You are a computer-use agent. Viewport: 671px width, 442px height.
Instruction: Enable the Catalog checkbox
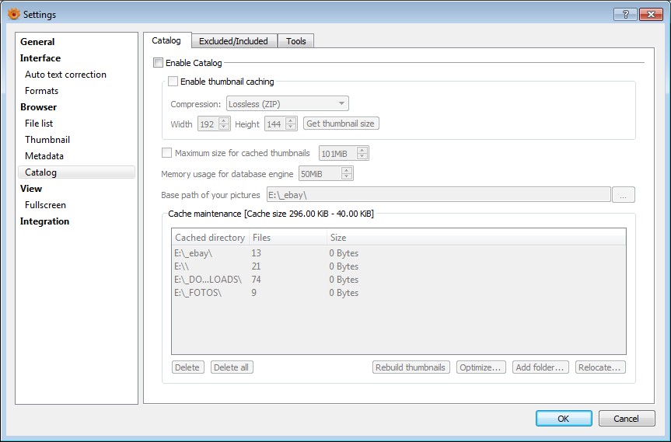click(159, 63)
